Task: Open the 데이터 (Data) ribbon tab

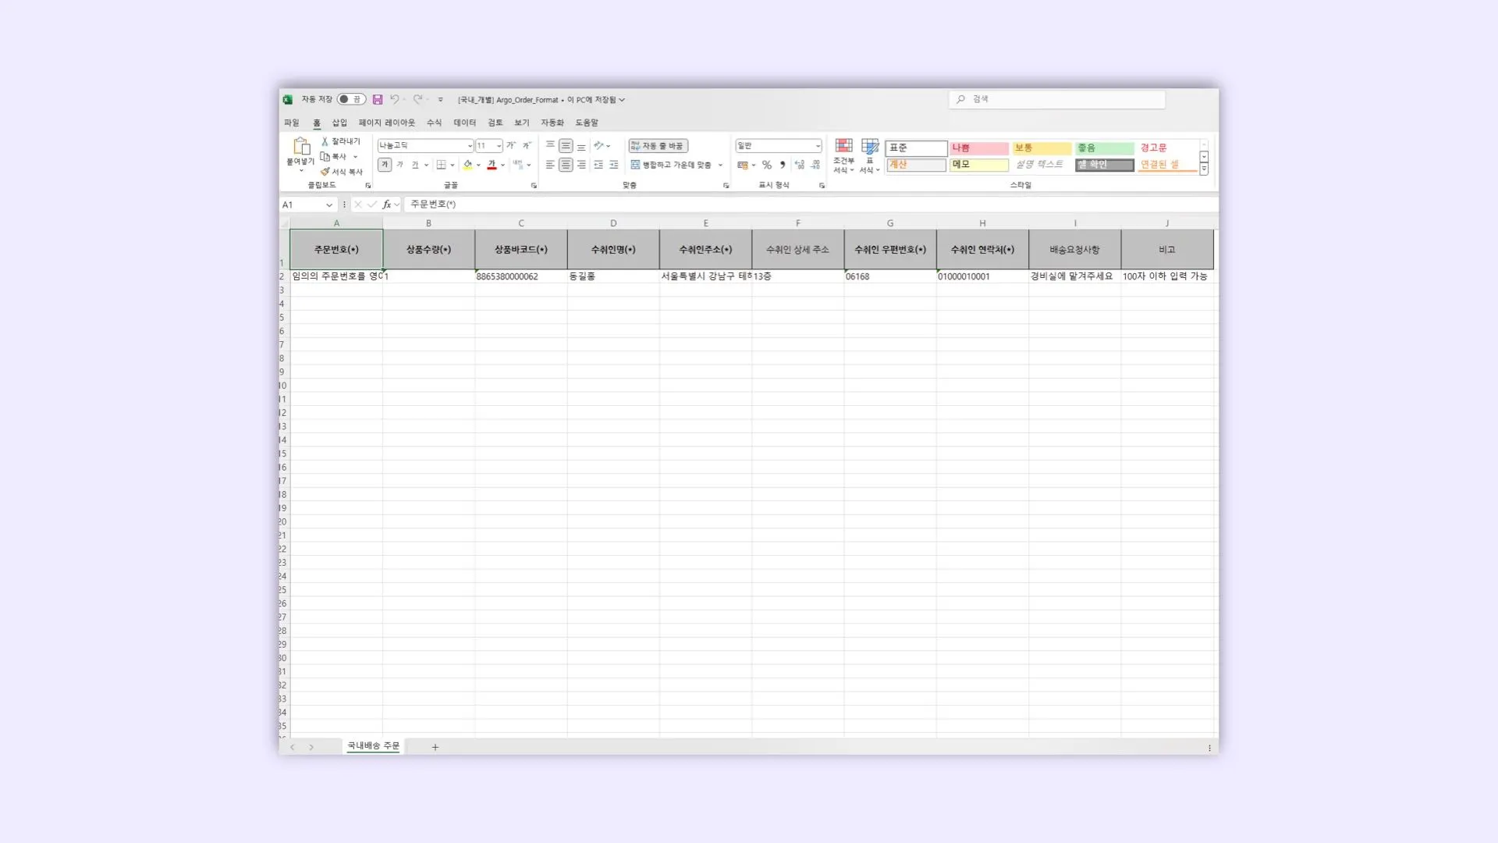Action: 464,123
